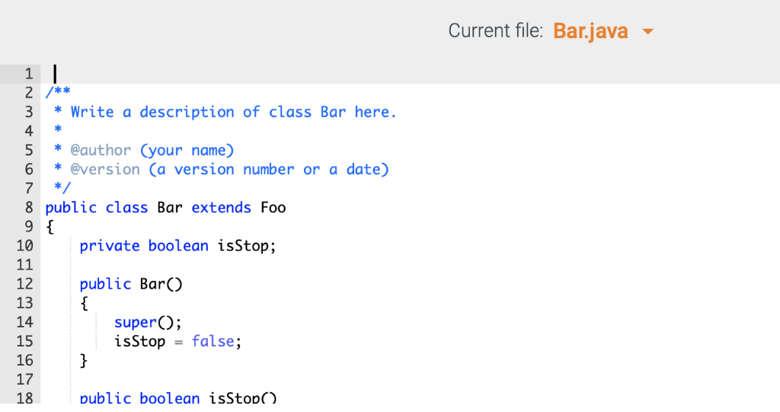Click the '*/' comment closer on line 7
Viewport: 780px width, 412px height.
click(62, 188)
